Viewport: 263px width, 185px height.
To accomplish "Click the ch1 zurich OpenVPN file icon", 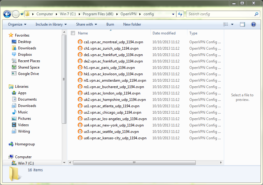I will (80, 48).
